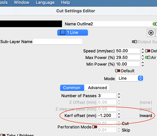This screenshot has width=157, height=136.
Task: Toggle the Air assist switch
Action: tap(148, 57)
